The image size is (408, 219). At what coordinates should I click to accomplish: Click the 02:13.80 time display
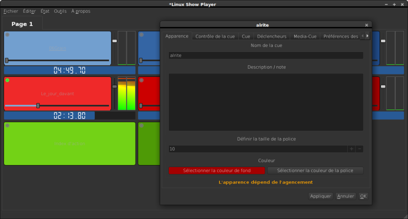click(x=70, y=116)
